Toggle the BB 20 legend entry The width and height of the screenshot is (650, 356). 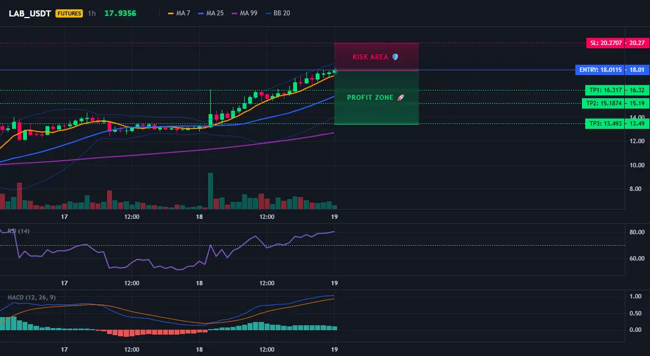tap(278, 13)
